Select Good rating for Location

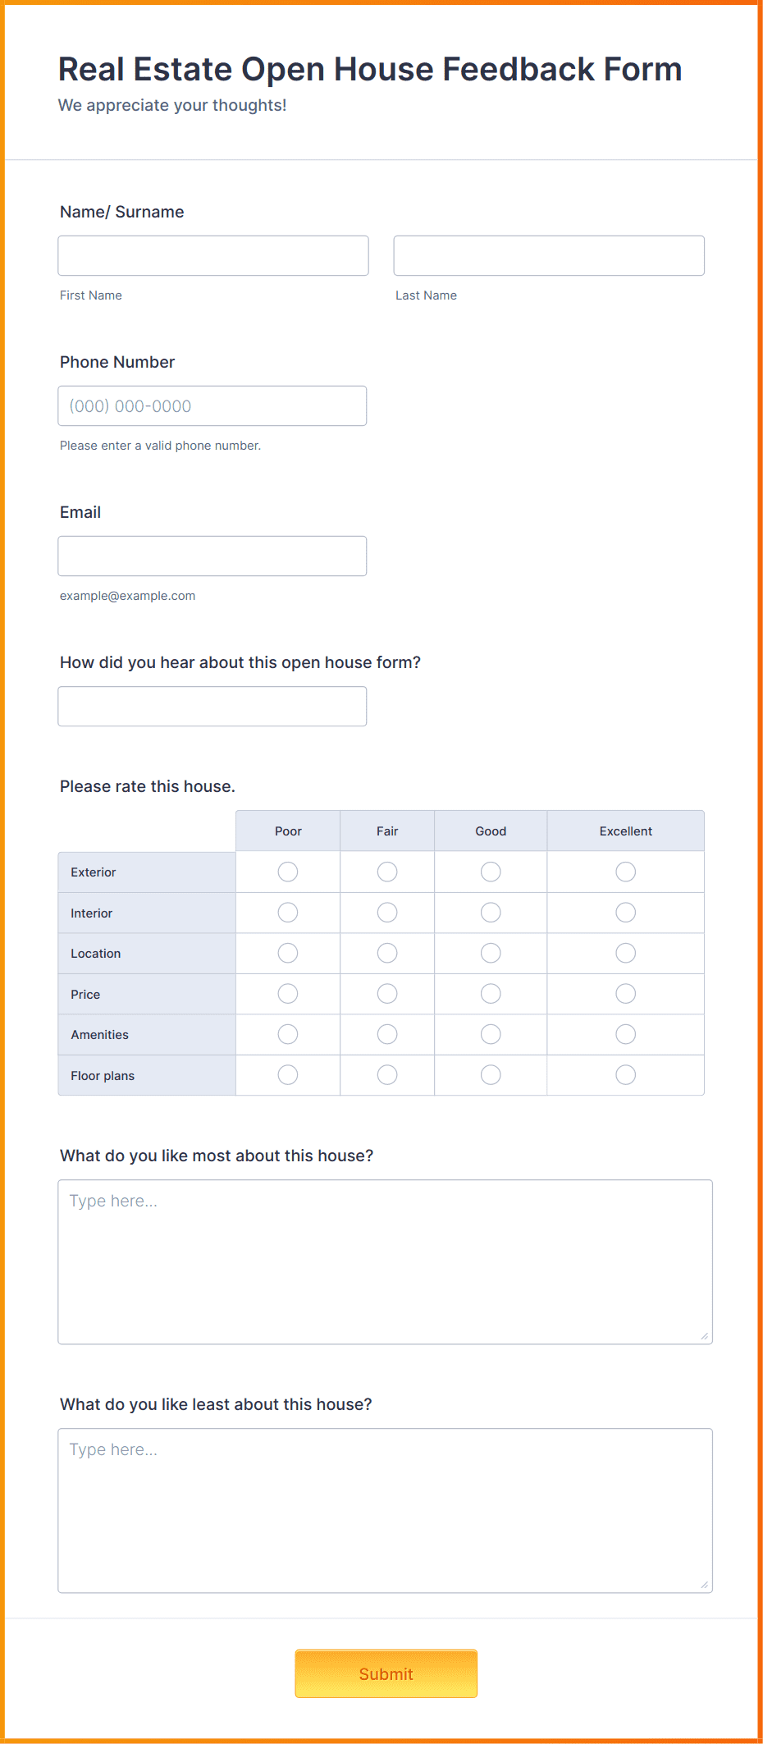pyautogui.click(x=490, y=953)
